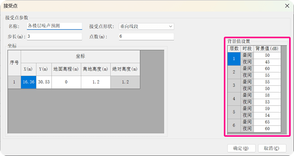Image resolution: width=294 pixels, height=156 pixels.
Task: Select floor 4 row header
Action: [234, 99]
